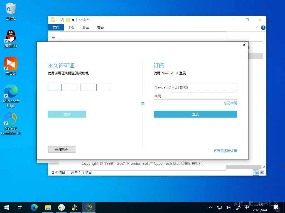Click the second license key field
This screenshot has width=285, height=213.
[x=71, y=87]
